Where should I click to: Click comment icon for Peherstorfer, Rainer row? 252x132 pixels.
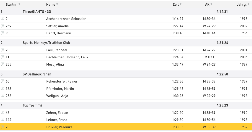(3, 81)
